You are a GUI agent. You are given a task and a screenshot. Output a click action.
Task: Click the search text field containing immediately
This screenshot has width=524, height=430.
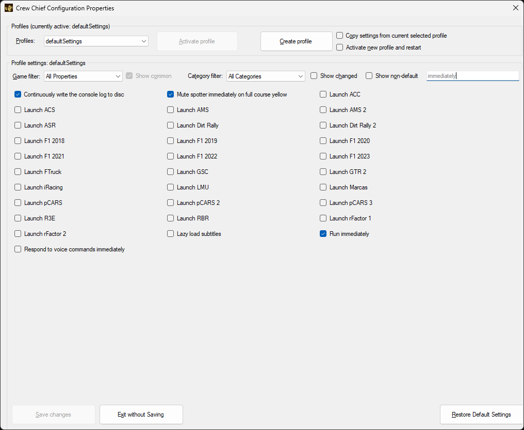pos(472,75)
